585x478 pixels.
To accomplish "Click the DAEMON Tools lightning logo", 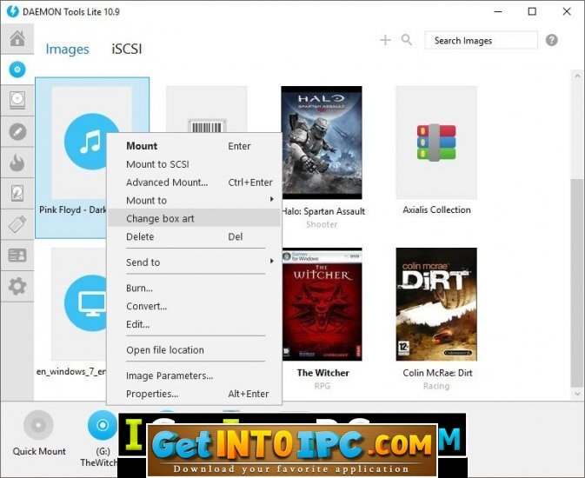I will click(x=12, y=11).
